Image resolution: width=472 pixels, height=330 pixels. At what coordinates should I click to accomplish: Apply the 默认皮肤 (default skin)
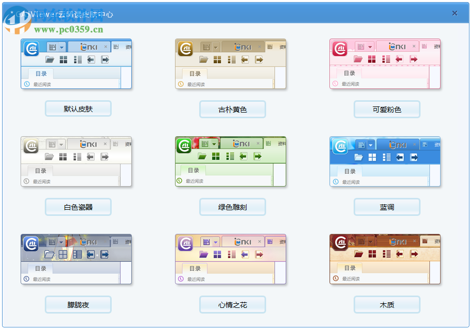pos(78,108)
